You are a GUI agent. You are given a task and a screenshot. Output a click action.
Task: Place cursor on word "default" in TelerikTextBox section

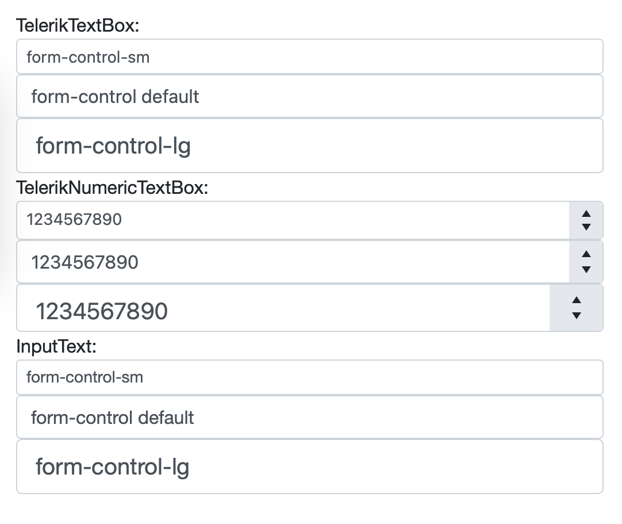click(170, 96)
